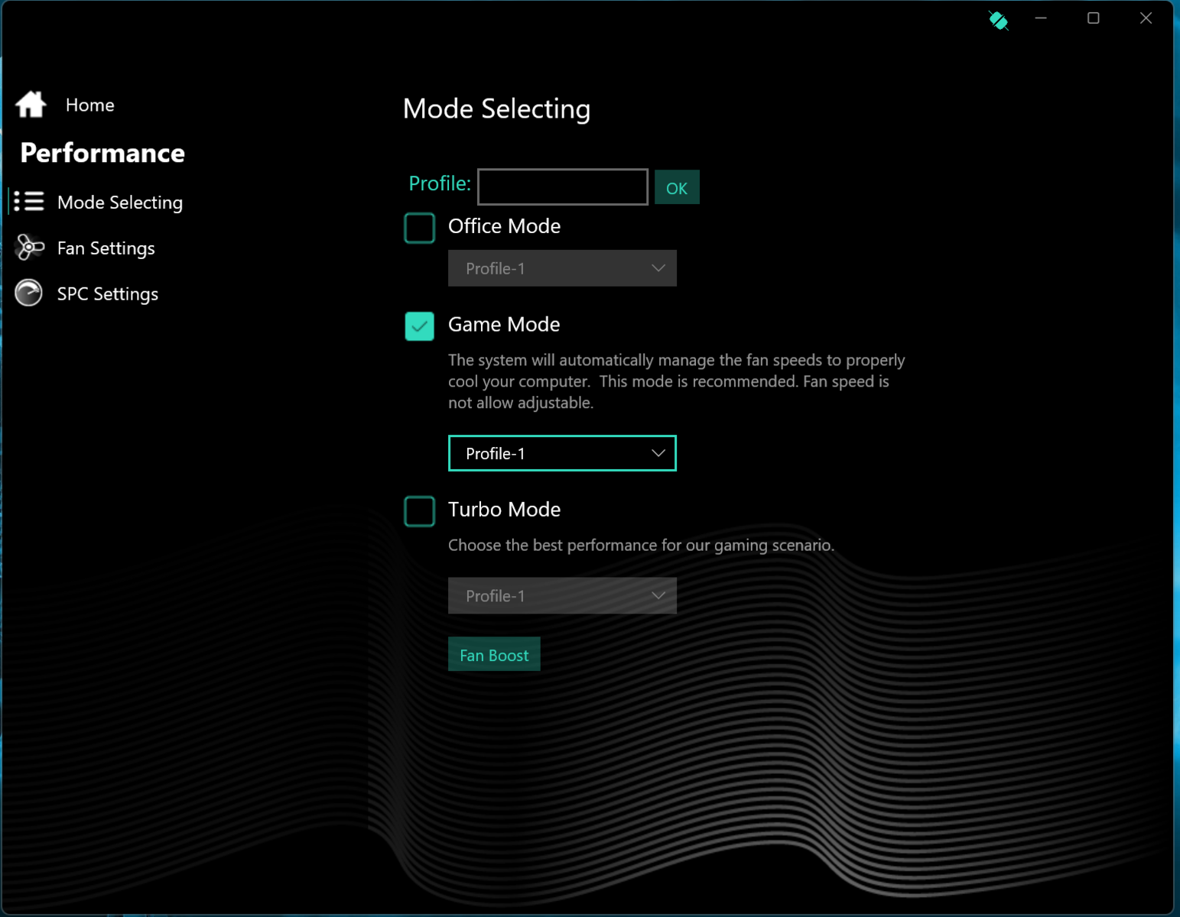
Task: Expand the Game Mode Profile-1 dropdown
Action: (x=562, y=453)
